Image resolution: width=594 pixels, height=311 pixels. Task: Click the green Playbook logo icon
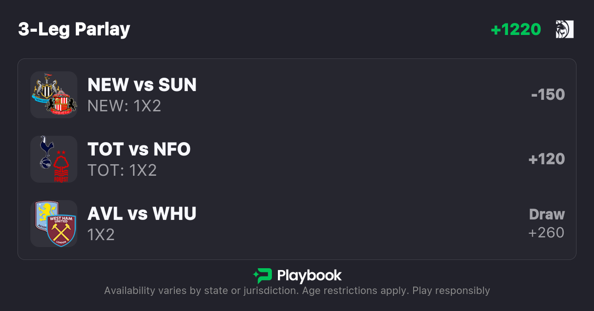263,276
